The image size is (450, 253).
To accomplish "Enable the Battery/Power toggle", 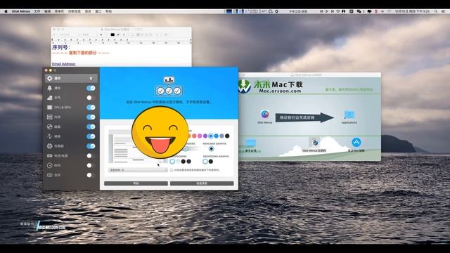I will [x=91, y=156].
